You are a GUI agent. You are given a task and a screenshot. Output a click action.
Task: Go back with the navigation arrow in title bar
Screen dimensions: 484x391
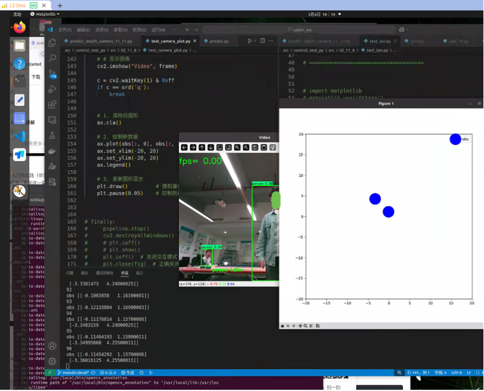(188, 30)
